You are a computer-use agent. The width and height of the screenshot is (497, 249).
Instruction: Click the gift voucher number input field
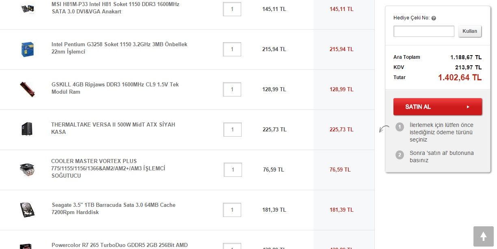[424, 31]
